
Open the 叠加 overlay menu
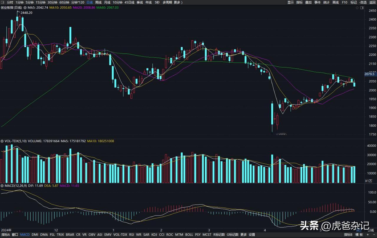(x=308, y=2)
